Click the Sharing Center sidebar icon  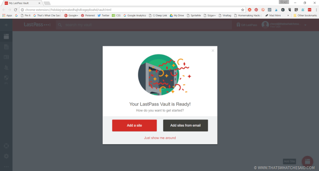(x=6, y=67)
